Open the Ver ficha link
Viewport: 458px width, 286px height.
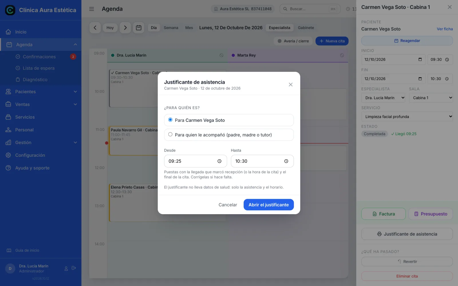point(445,29)
